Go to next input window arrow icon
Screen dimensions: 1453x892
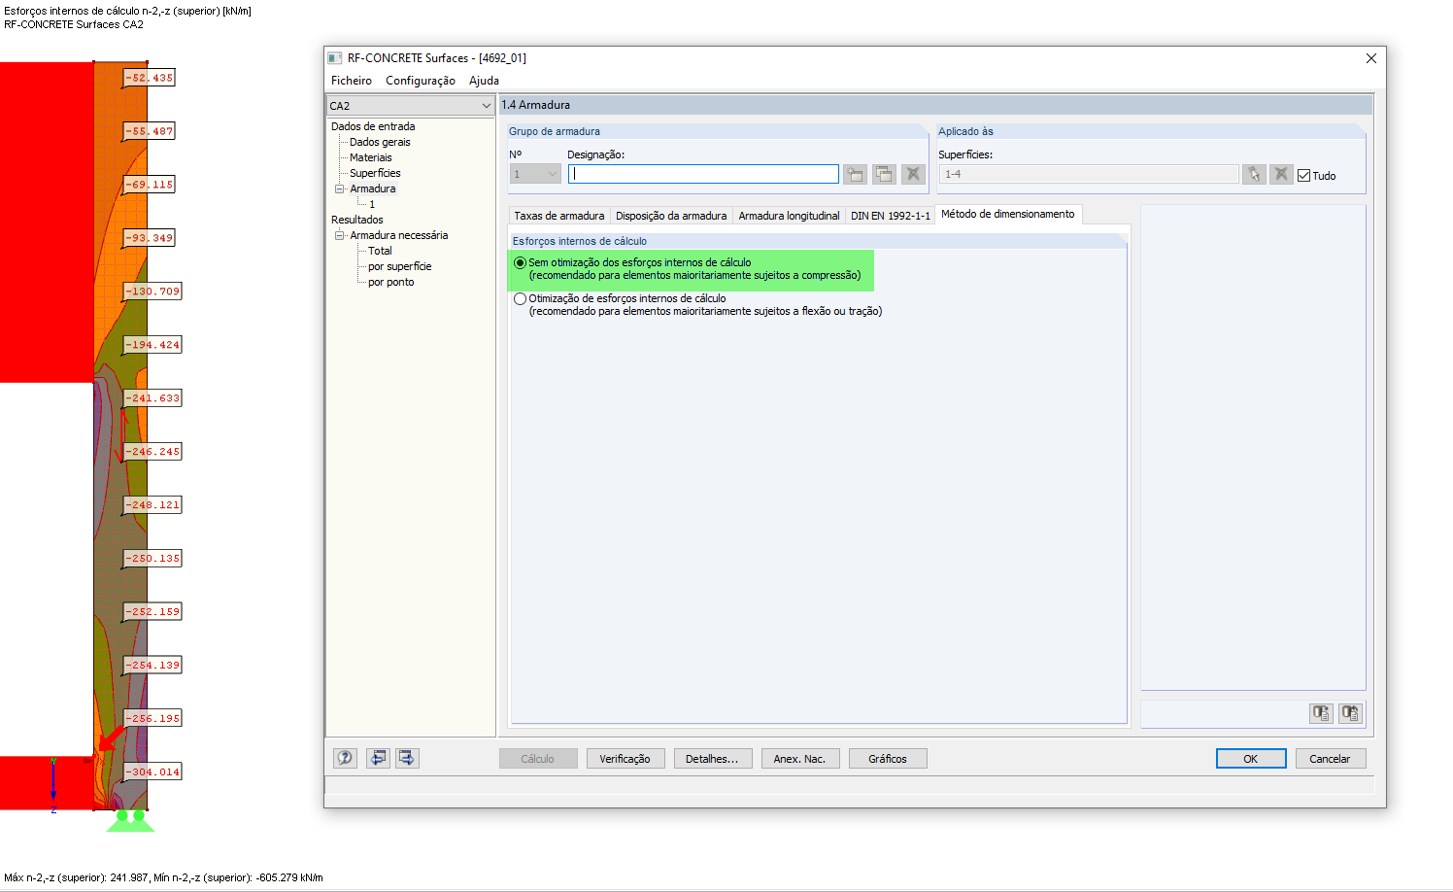coord(407,758)
